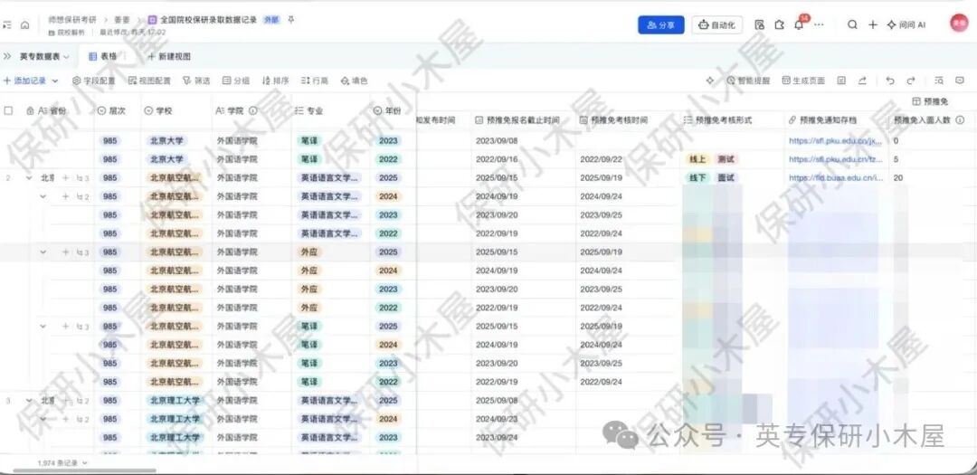Click the AI sparkle icon in the toolbar
Screen dimensions: 977x475
(710, 81)
